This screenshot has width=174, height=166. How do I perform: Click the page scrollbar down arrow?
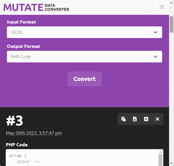coord(172,164)
